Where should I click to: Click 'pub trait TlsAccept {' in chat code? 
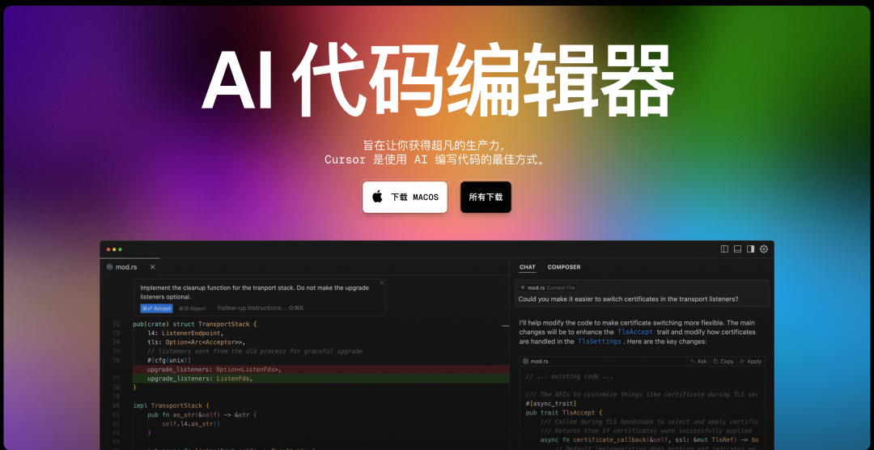click(x=564, y=413)
